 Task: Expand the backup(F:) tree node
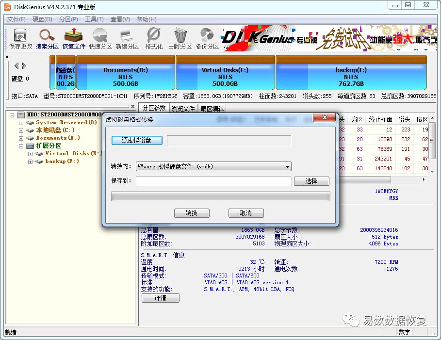point(31,162)
